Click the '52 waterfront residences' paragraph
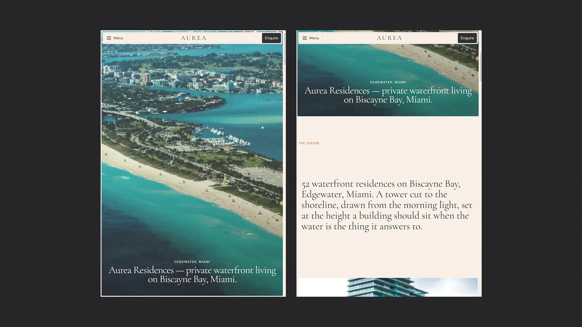Image resolution: width=582 pixels, height=327 pixels. click(x=386, y=205)
